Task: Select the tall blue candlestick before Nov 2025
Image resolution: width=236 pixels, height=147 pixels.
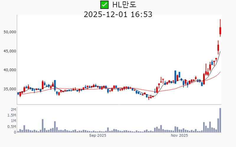Action: 175,77
